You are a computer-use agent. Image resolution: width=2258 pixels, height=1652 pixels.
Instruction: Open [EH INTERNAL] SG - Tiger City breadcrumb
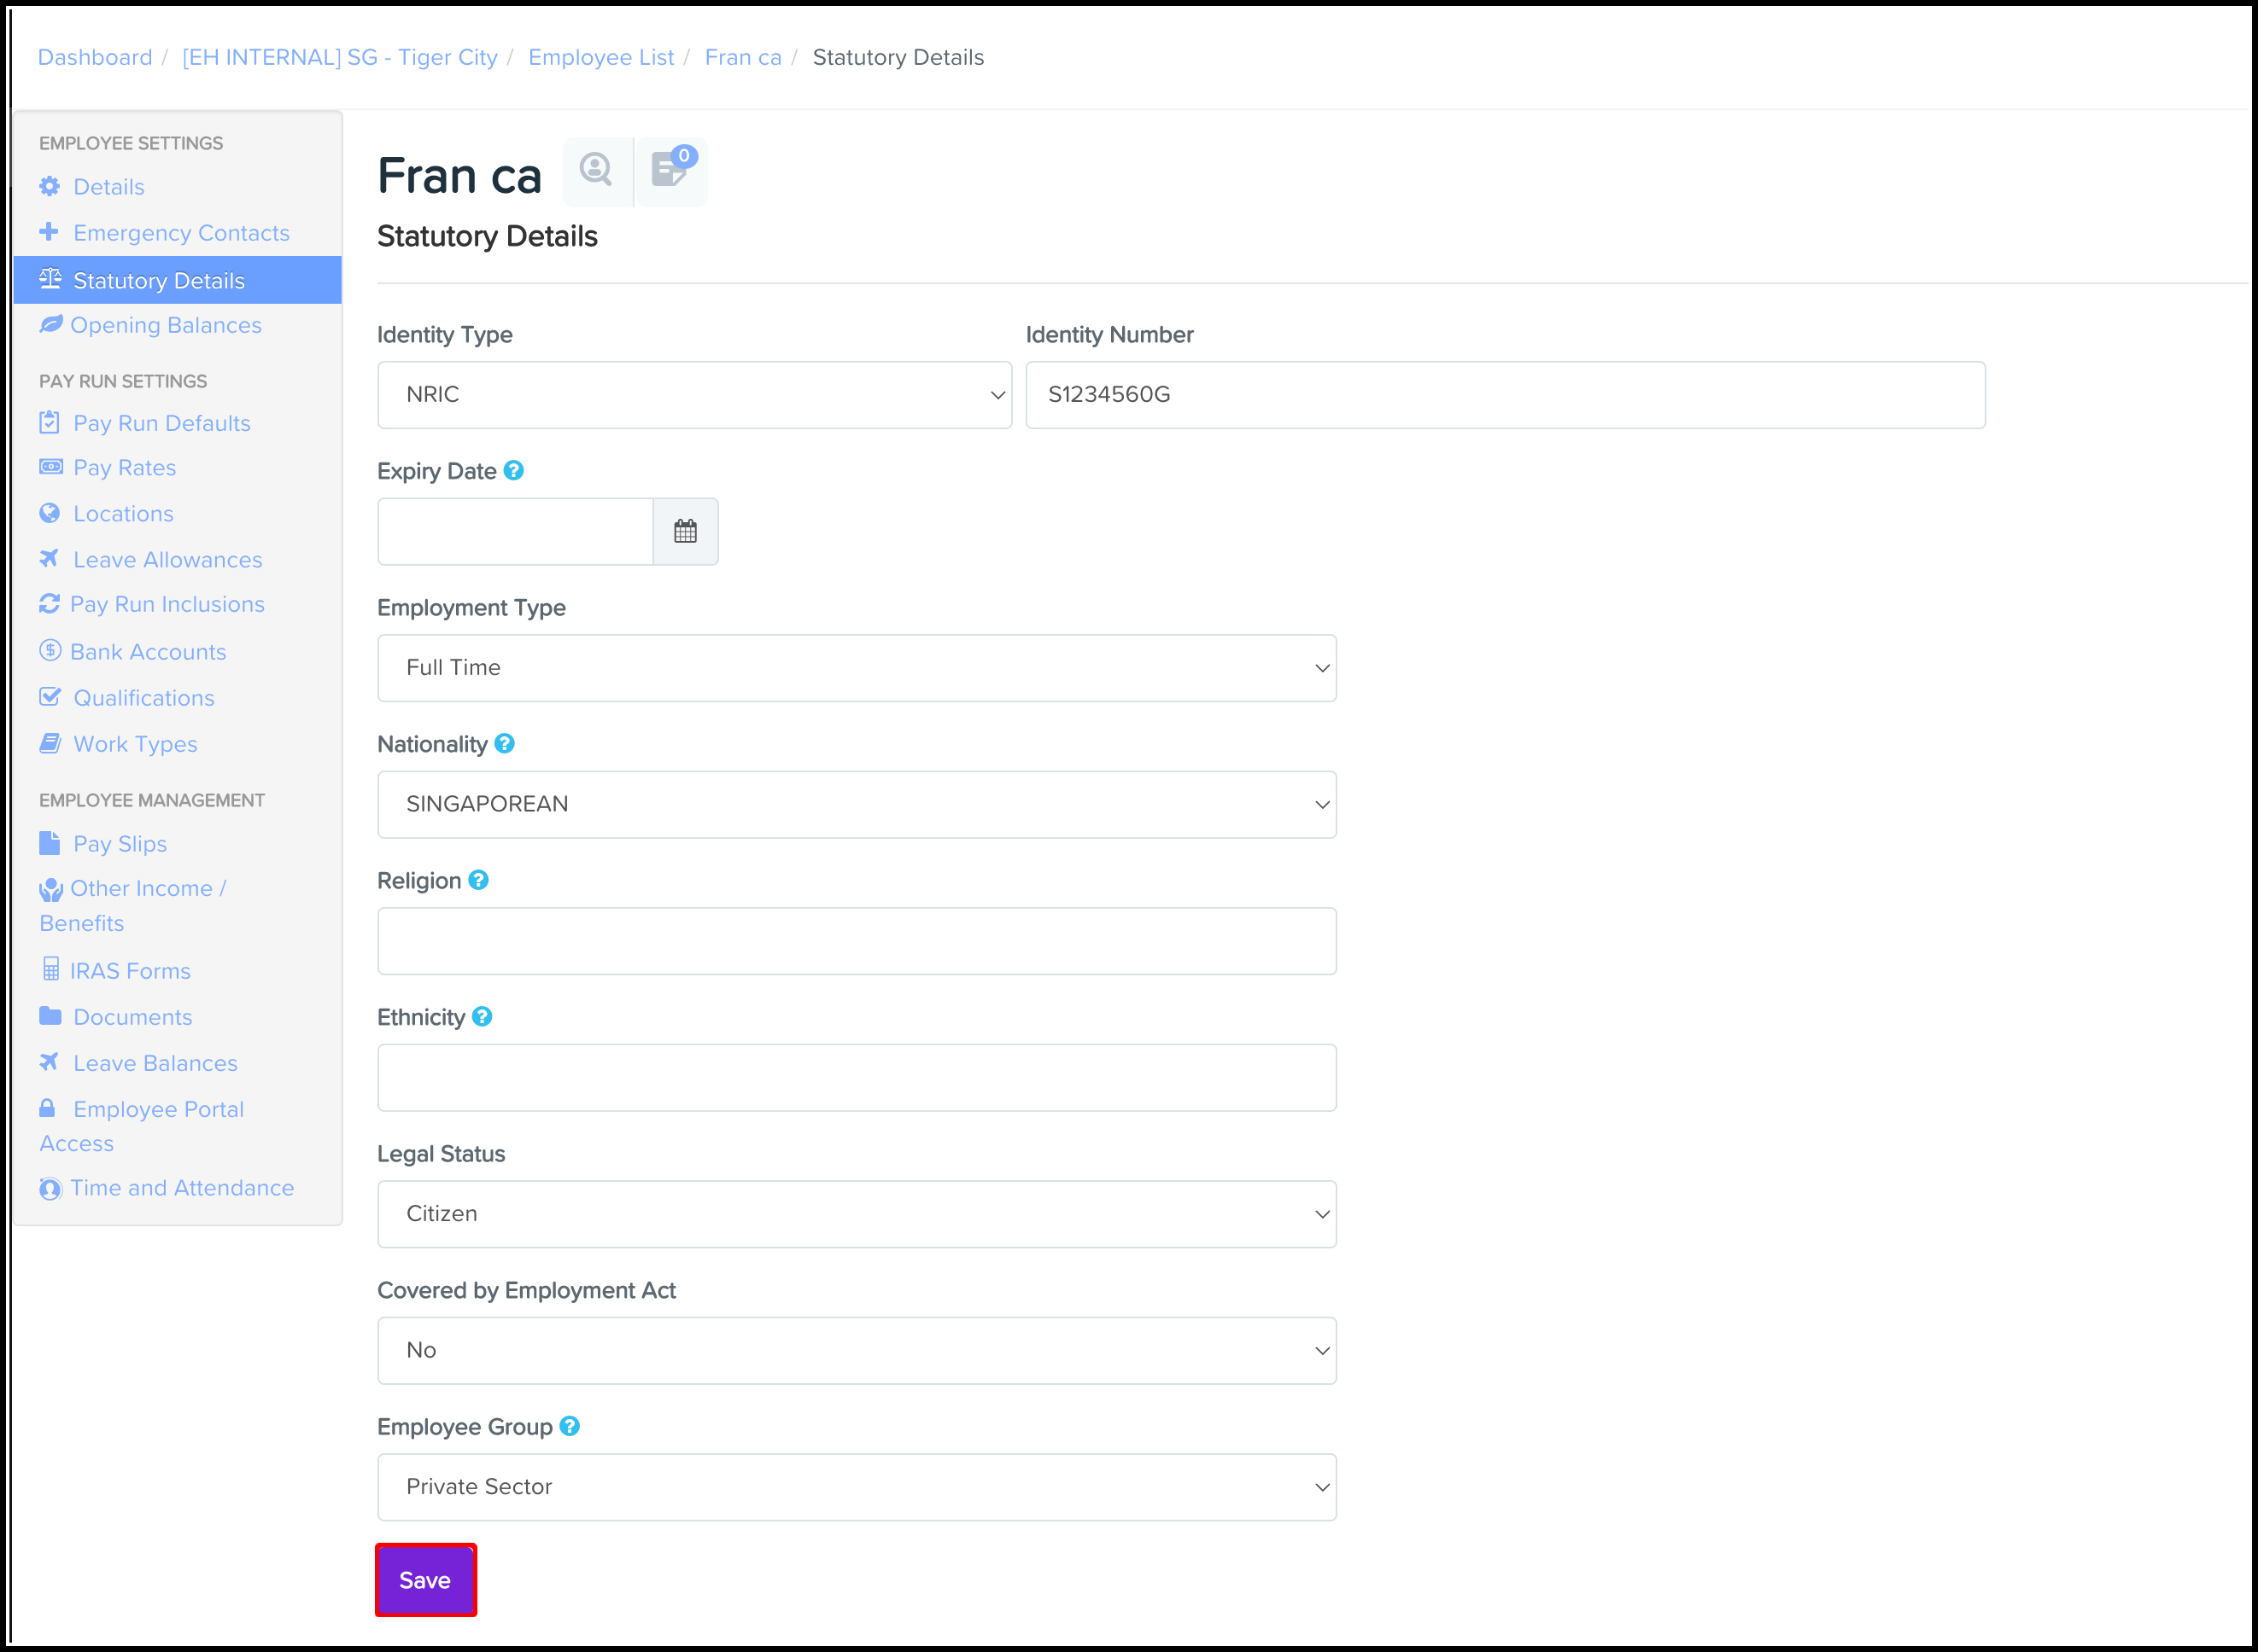pyautogui.click(x=340, y=57)
